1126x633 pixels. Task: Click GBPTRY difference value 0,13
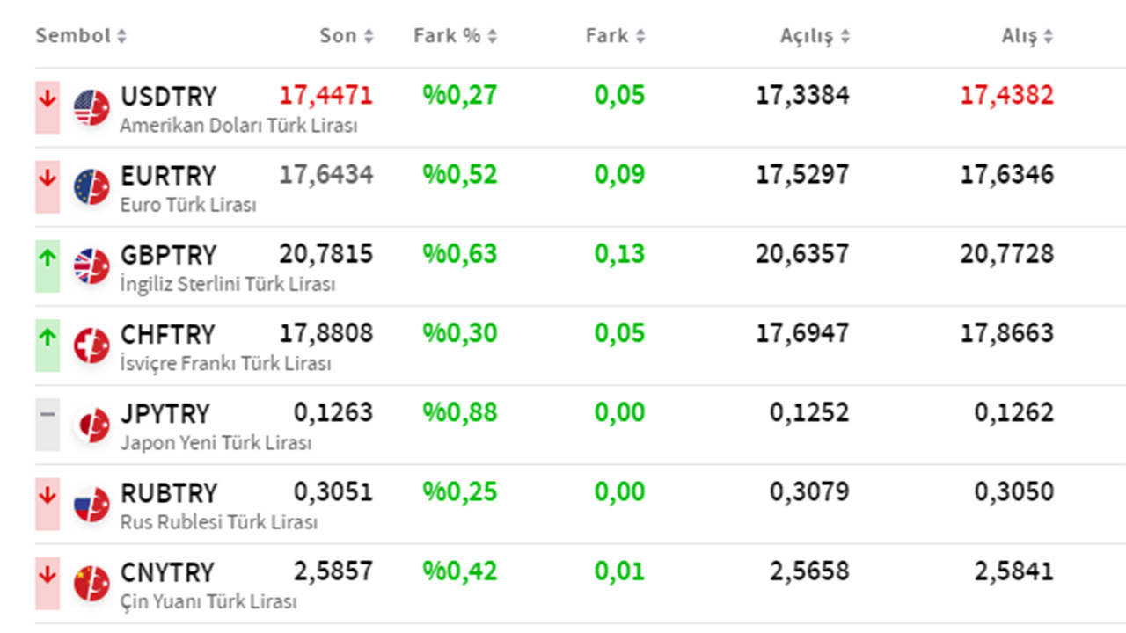pos(620,254)
